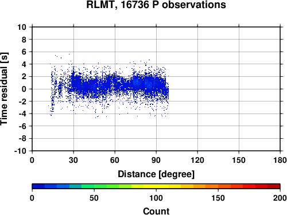The width and height of the screenshot is (287, 215).
Task: Click the plot title RLMT P observations
Action: pyautogui.click(x=156, y=5)
